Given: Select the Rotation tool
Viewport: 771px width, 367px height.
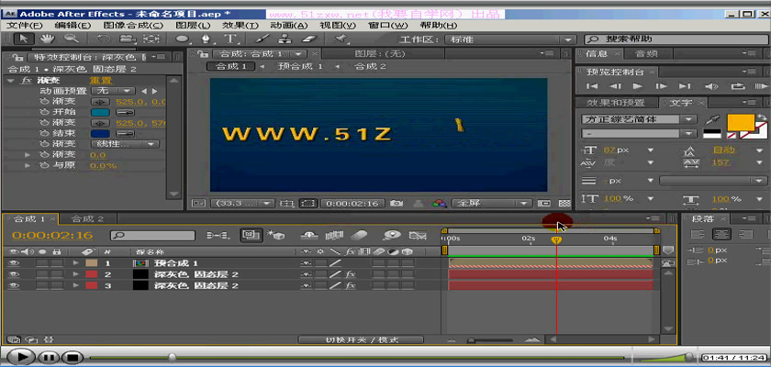Looking at the screenshot, I should click(103, 39).
